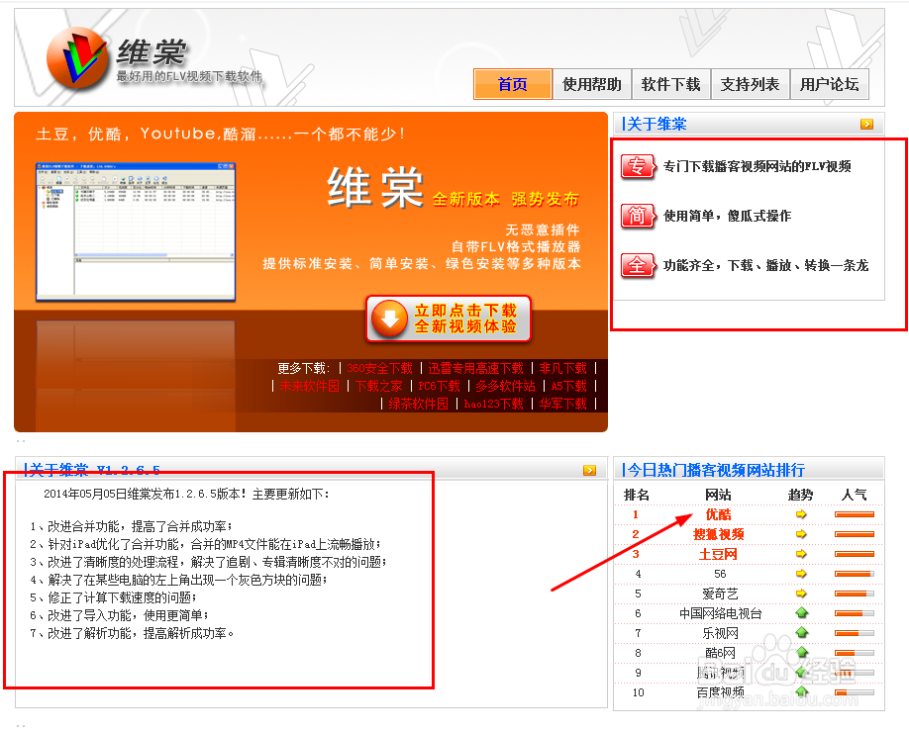Click the green up arrow next to 乐视网

pos(802,633)
